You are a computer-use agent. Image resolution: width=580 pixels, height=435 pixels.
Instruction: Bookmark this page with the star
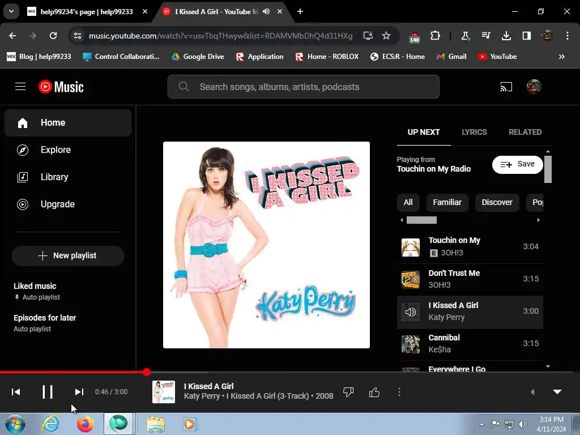(386, 36)
